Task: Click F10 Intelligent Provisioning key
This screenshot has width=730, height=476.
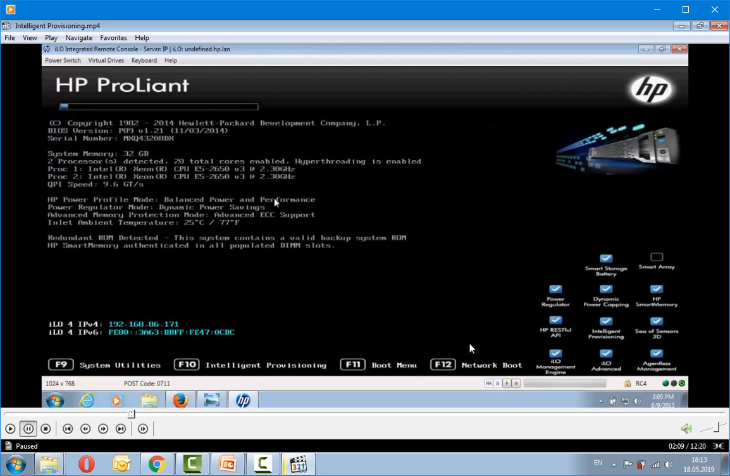Action: (187, 365)
